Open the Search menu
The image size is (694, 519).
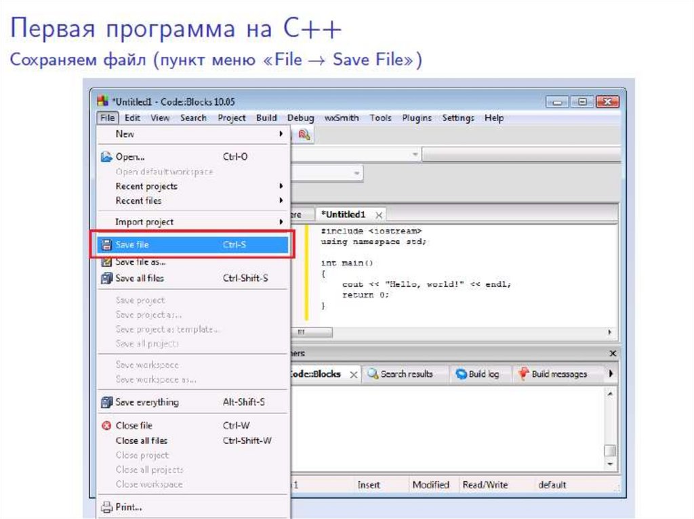pyautogui.click(x=193, y=118)
